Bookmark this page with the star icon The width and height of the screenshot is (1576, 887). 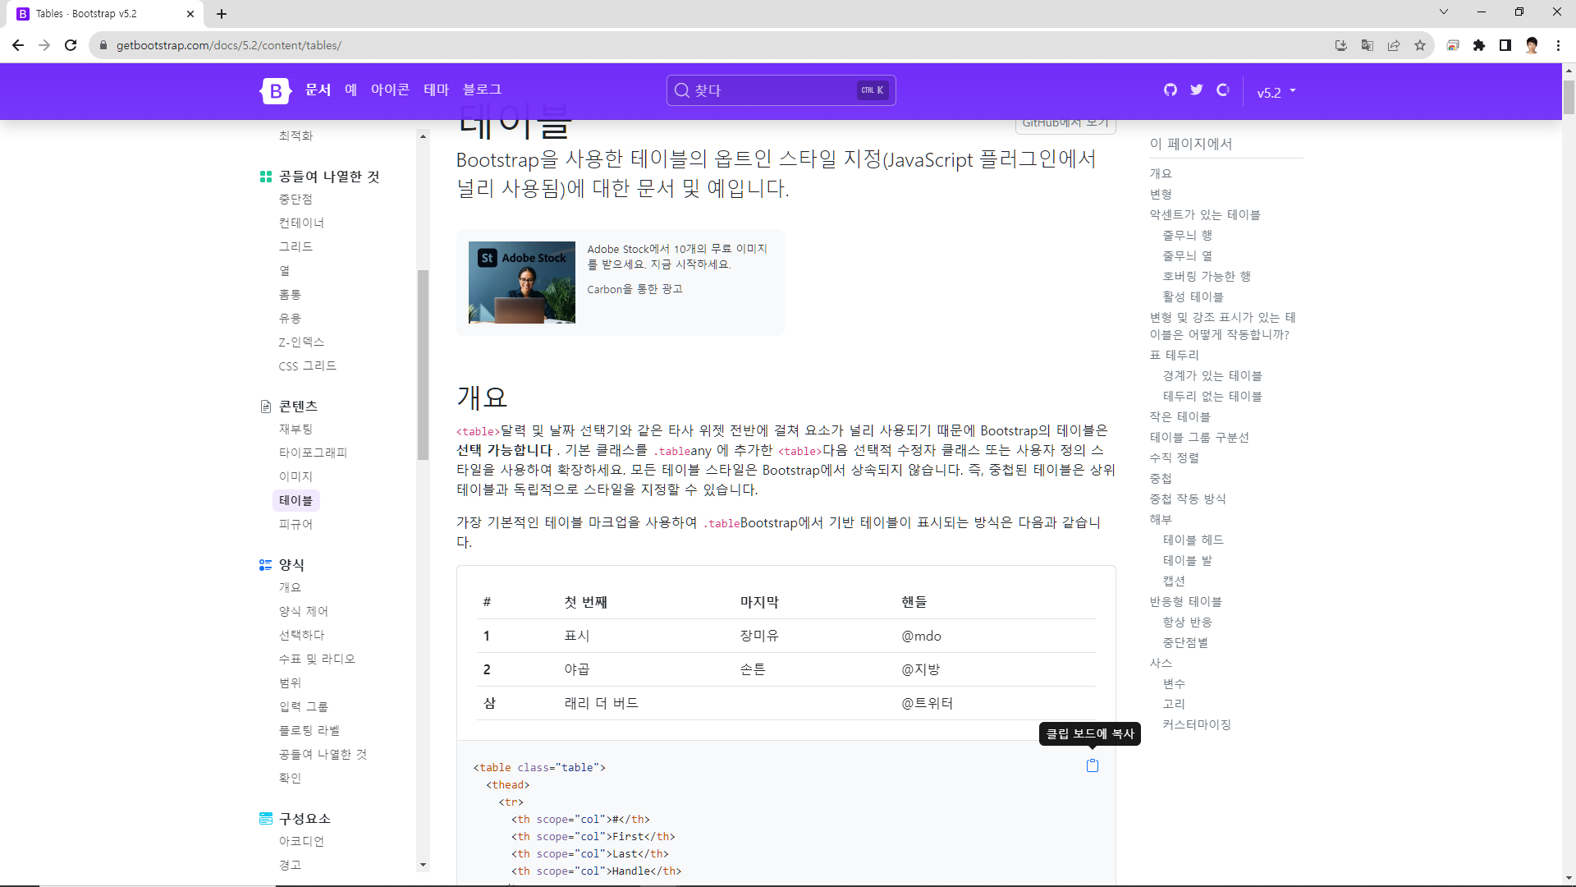[x=1420, y=45]
